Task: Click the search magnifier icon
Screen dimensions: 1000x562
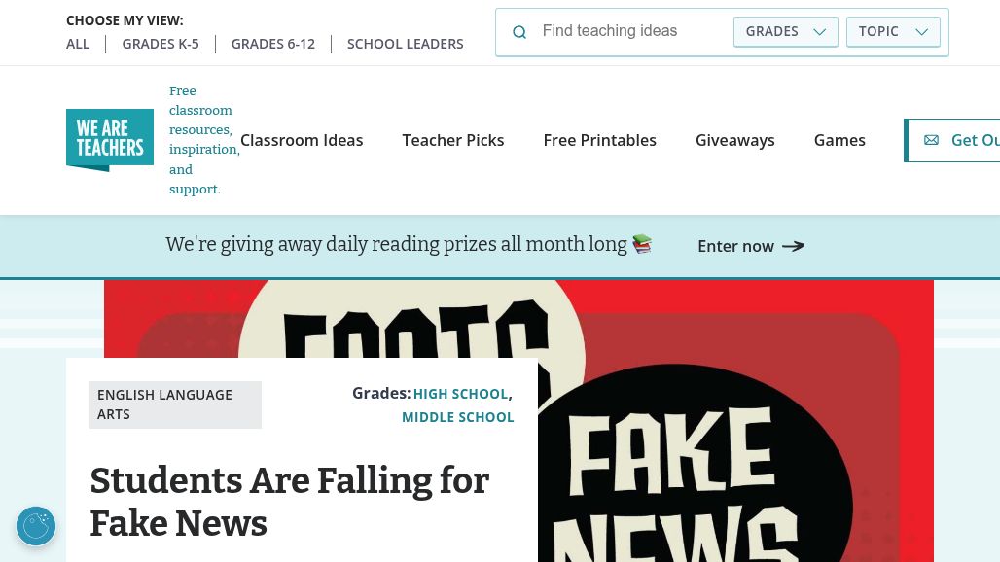Action: (519, 32)
